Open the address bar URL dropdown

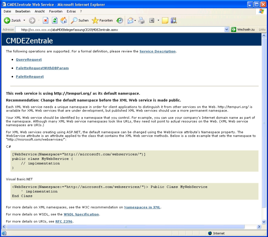[x=227, y=30]
